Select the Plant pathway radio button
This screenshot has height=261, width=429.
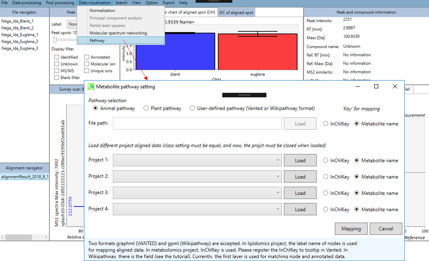coord(146,108)
